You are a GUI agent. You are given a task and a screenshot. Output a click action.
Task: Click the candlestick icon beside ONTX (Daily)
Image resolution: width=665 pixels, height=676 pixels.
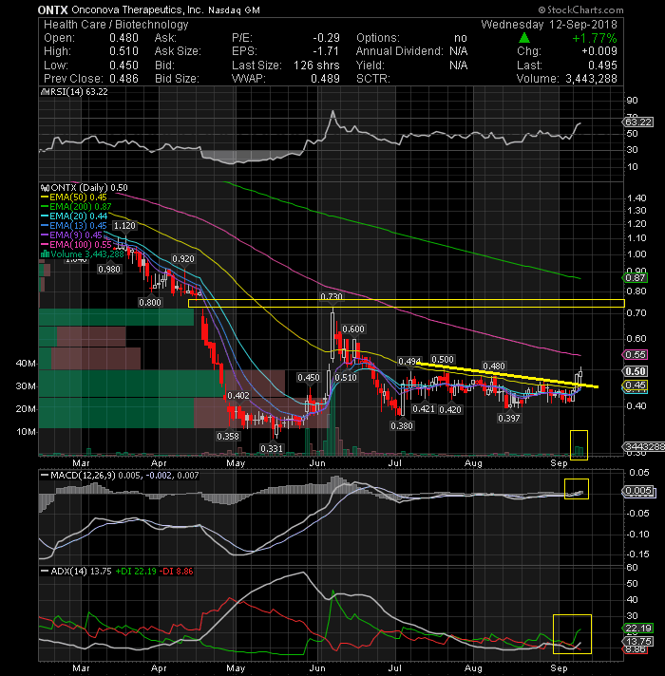click(45, 188)
